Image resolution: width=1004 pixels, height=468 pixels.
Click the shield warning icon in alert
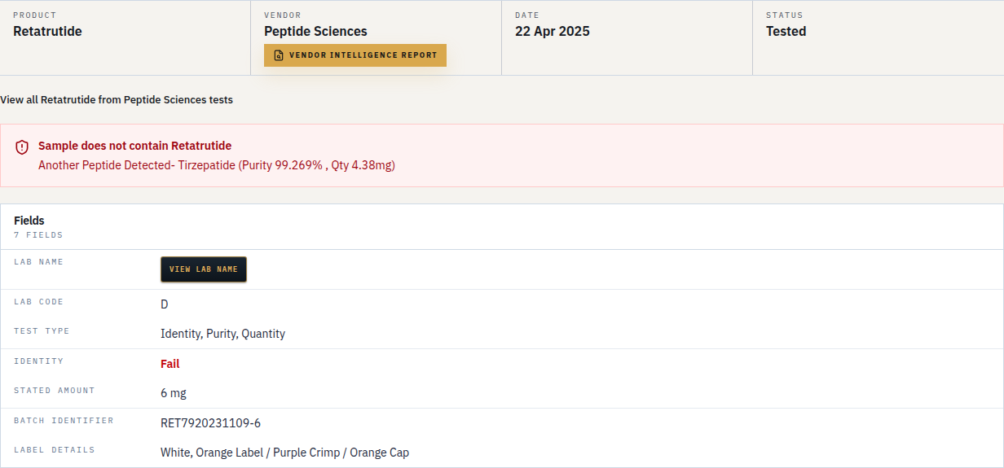(22, 147)
